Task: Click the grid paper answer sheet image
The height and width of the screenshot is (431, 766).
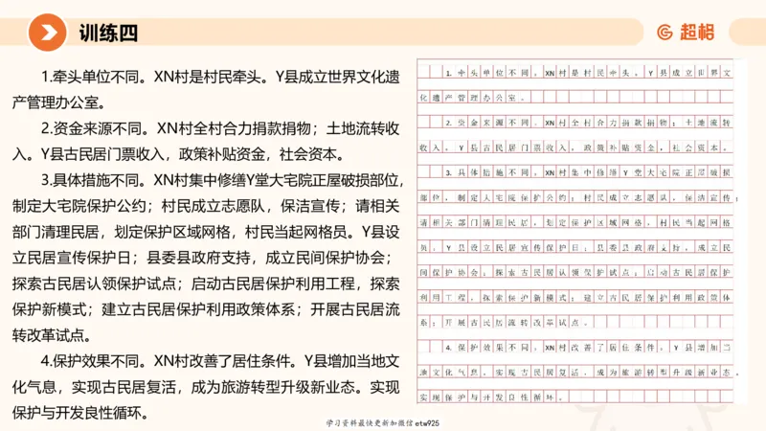Action: (x=576, y=231)
